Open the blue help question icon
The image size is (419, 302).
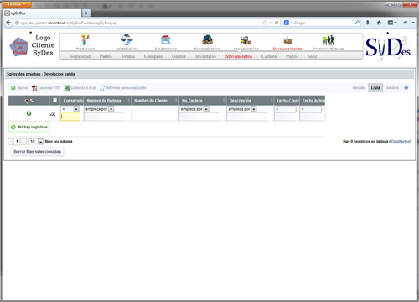point(406,88)
